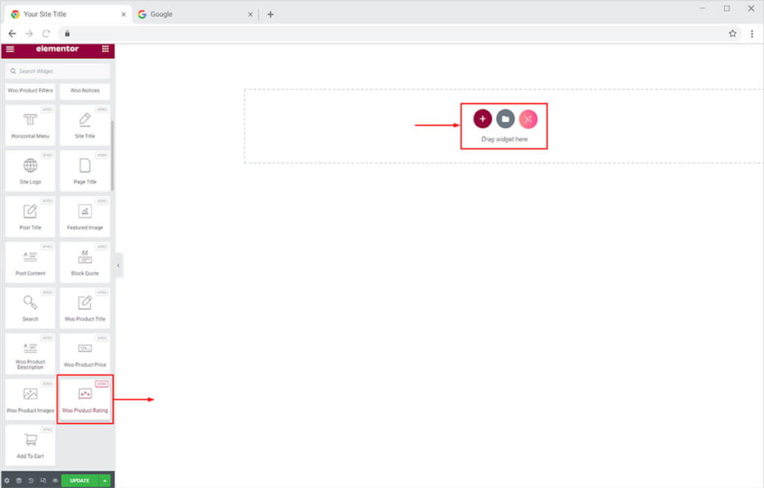This screenshot has height=488, width=764.
Task: Click the green Update button
Action: (x=79, y=481)
